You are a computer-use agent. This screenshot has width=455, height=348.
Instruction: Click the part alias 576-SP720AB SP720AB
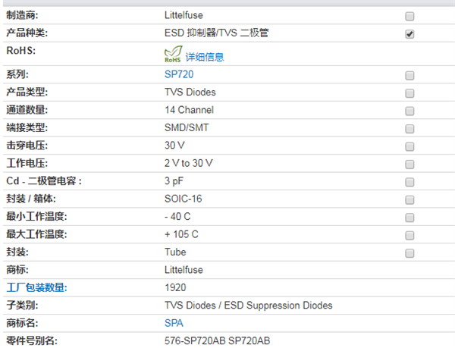pyautogui.click(x=218, y=340)
